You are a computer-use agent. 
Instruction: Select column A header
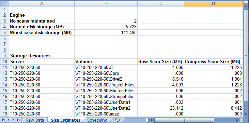[42, 3]
